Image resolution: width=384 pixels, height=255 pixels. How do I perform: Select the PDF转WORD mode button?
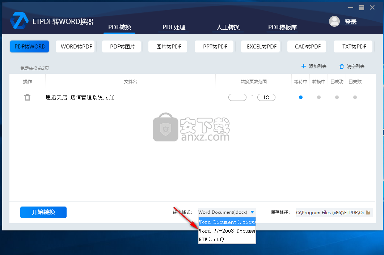click(x=29, y=47)
